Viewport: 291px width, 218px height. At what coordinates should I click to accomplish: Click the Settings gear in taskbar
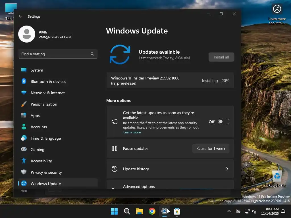pyautogui.click(x=165, y=211)
